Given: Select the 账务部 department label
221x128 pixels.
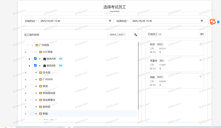Looking at the screenshot, I should [46, 107].
